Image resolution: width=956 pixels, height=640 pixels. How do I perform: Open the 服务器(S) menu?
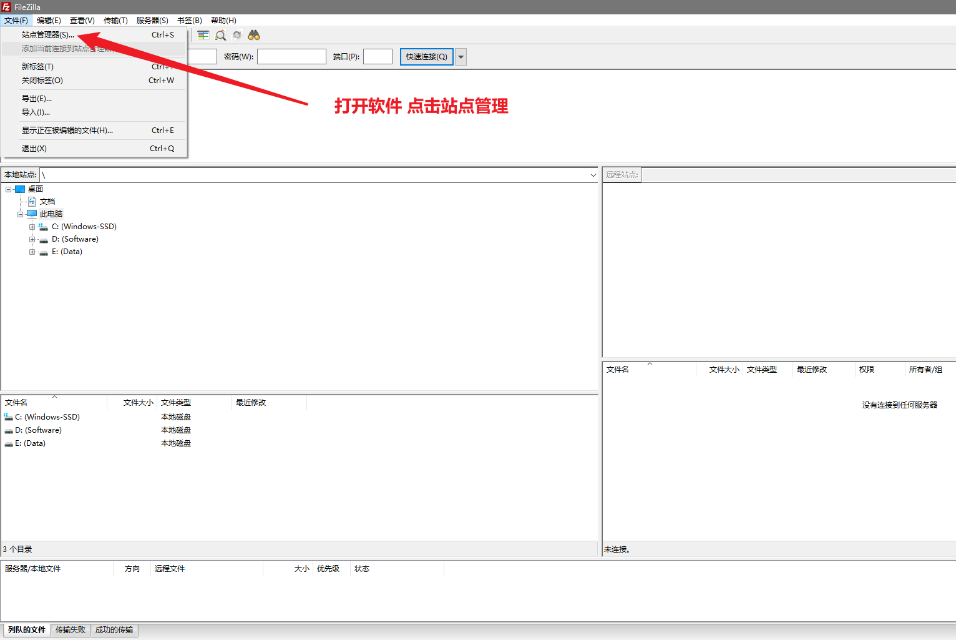(x=152, y=21)
